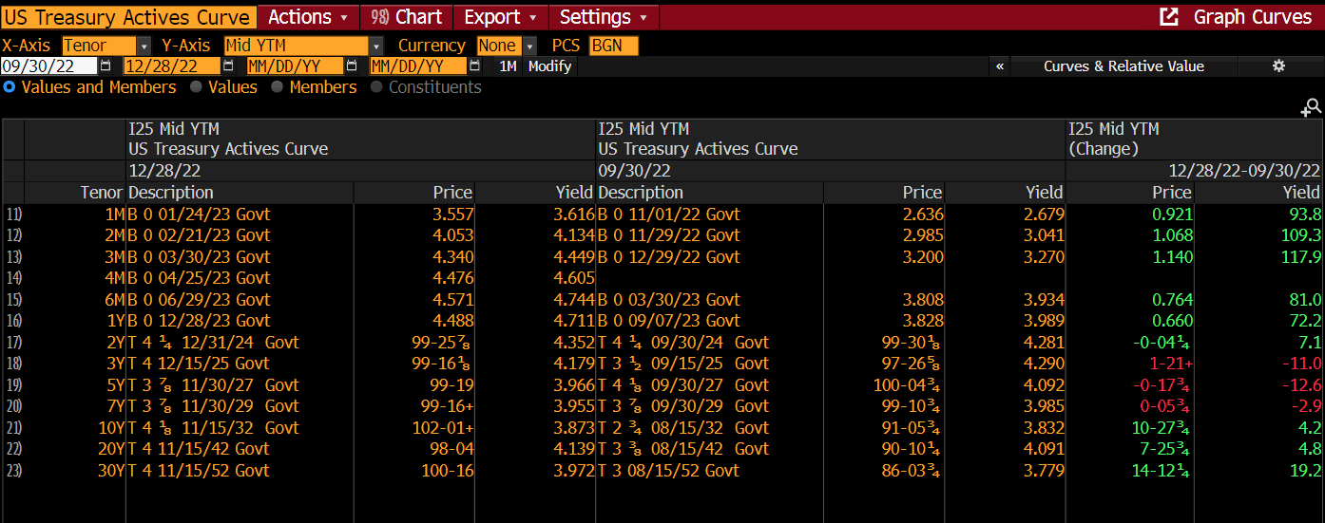Screen dimensions: 1325x523
Task: Click T 3 ½ 09/15/25 Govt description
Action: [x=683, y=364]
